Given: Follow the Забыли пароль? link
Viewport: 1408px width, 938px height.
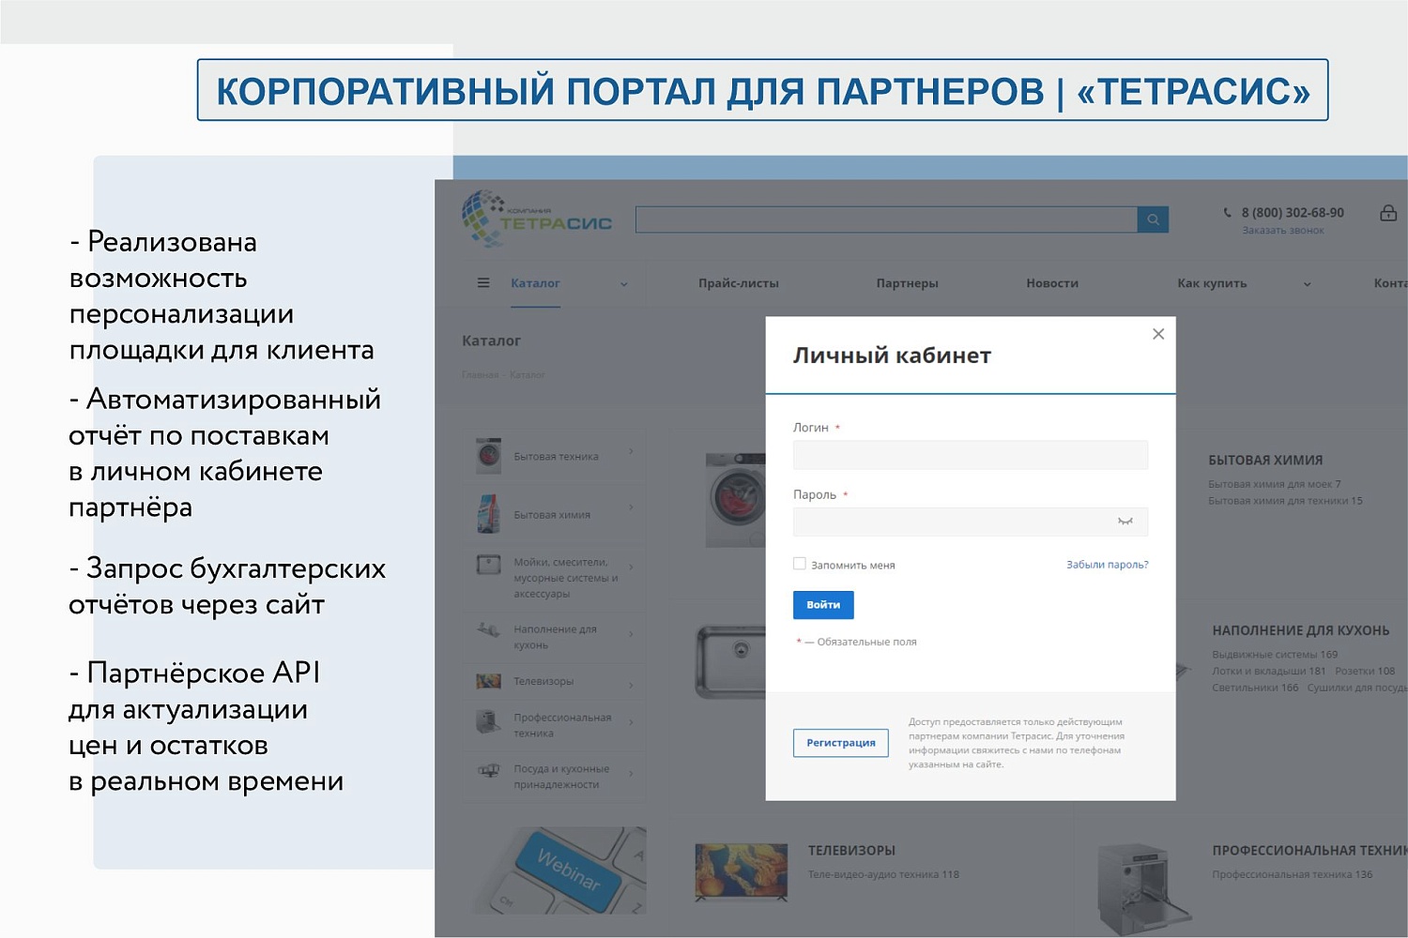Looking at the screenshot, I should click(1108, 565).
